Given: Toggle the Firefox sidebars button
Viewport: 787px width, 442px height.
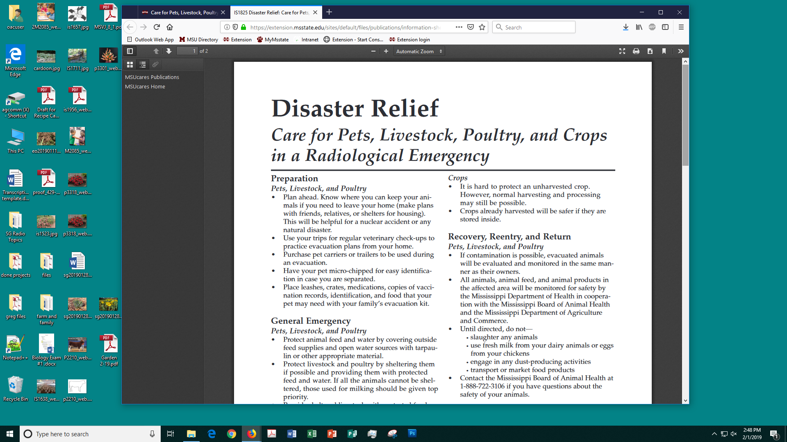Looking at the screenshot, I should pyautogui.click(x=665, y=27).
